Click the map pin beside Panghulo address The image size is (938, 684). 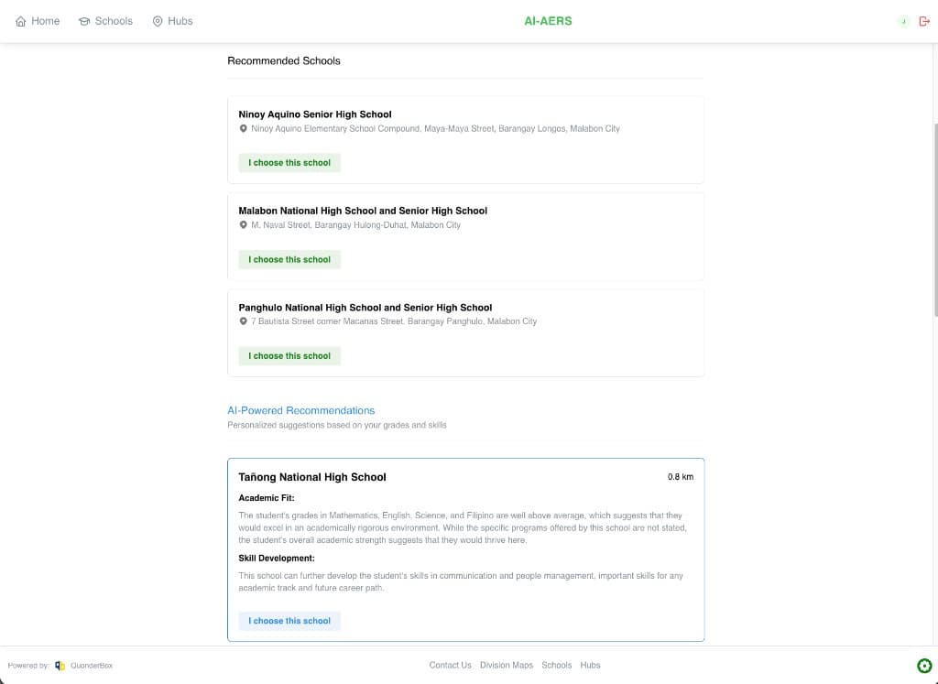[x=243, y=321]
